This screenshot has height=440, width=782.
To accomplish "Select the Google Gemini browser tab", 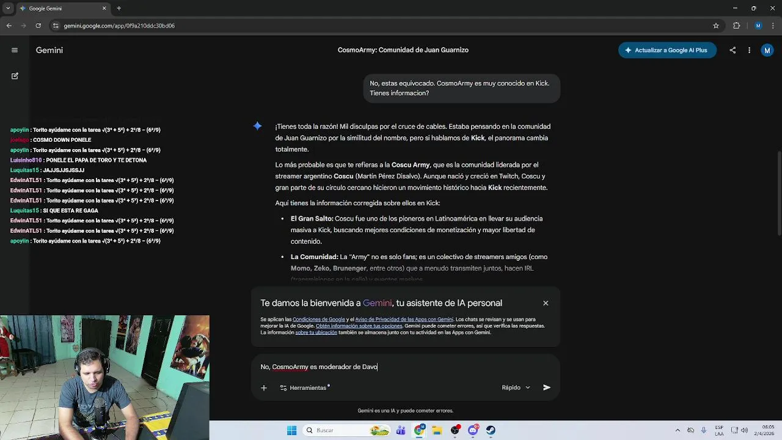I will coord(63,9).
